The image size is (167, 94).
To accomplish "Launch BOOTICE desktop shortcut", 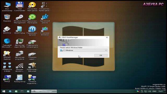I will [7, 30].
